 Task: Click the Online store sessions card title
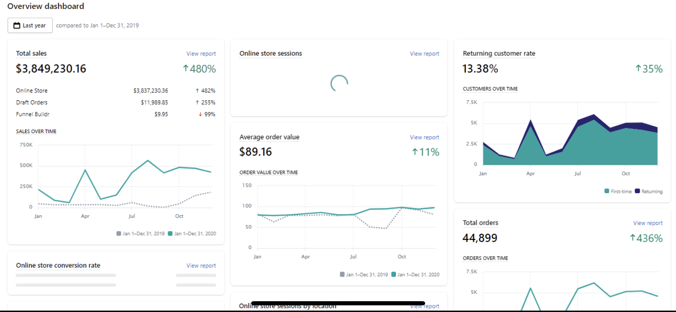pos(271,53)
